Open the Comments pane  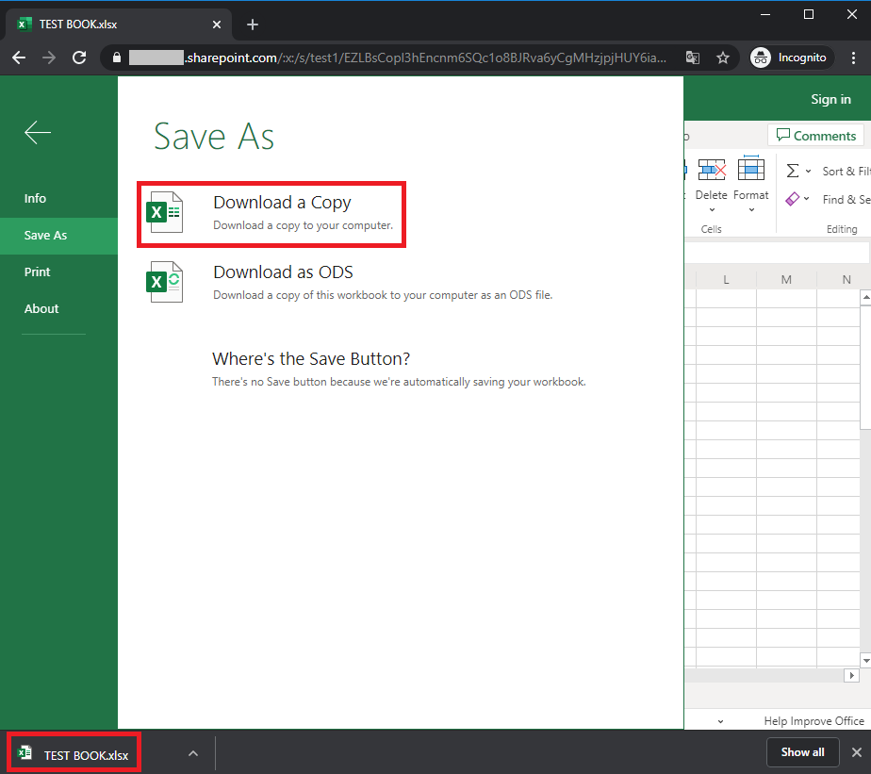click(816, 136)
